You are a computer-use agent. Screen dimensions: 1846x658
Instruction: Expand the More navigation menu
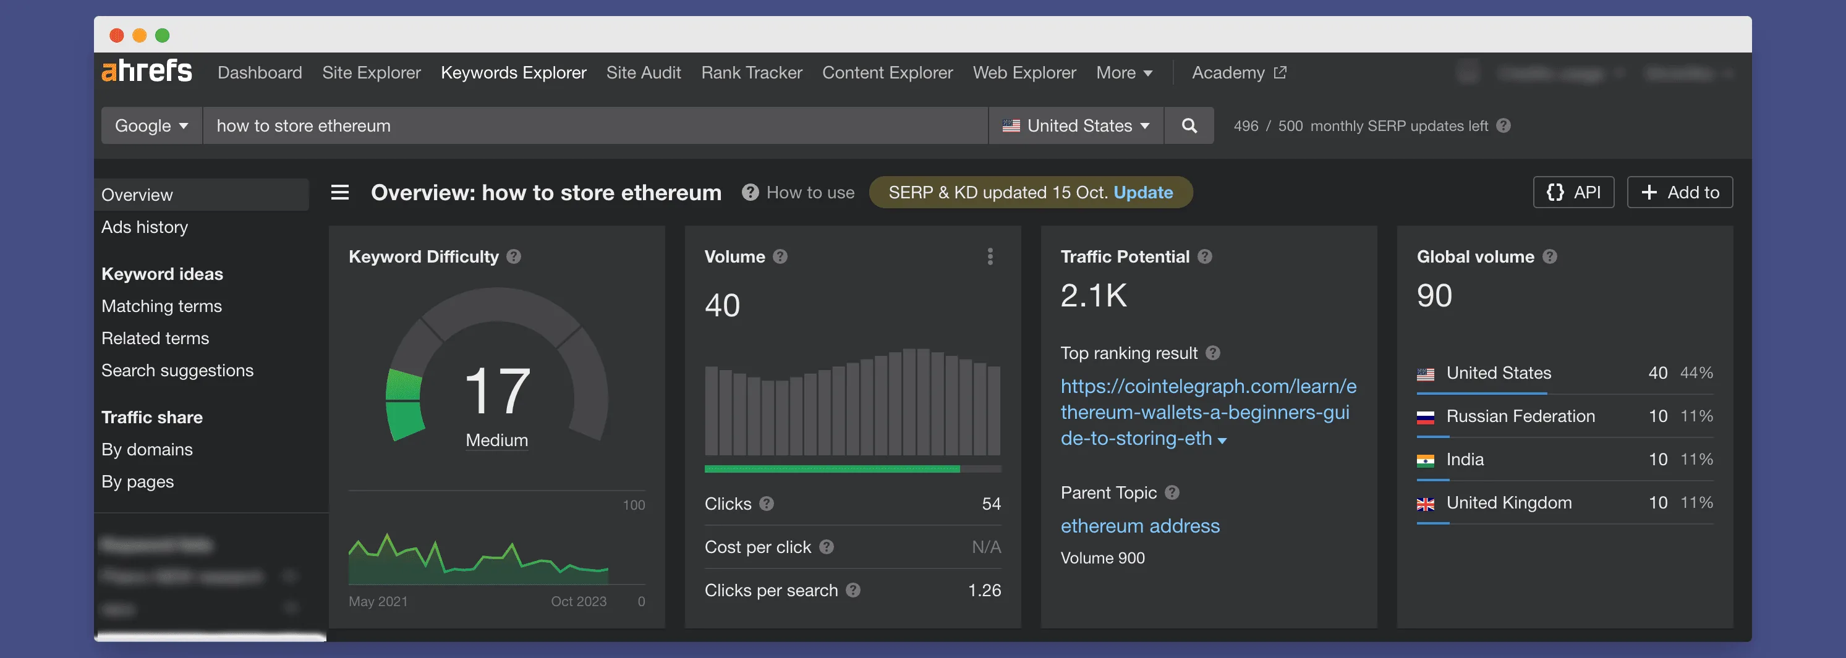pos(1124,72)
